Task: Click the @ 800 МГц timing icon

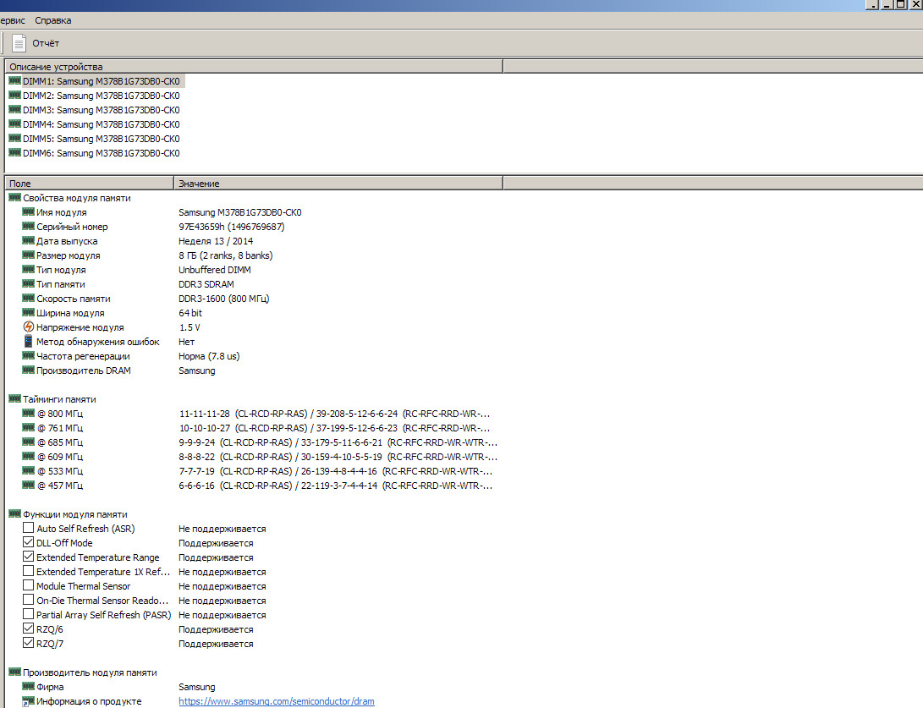Action: (x=28, y=413)
